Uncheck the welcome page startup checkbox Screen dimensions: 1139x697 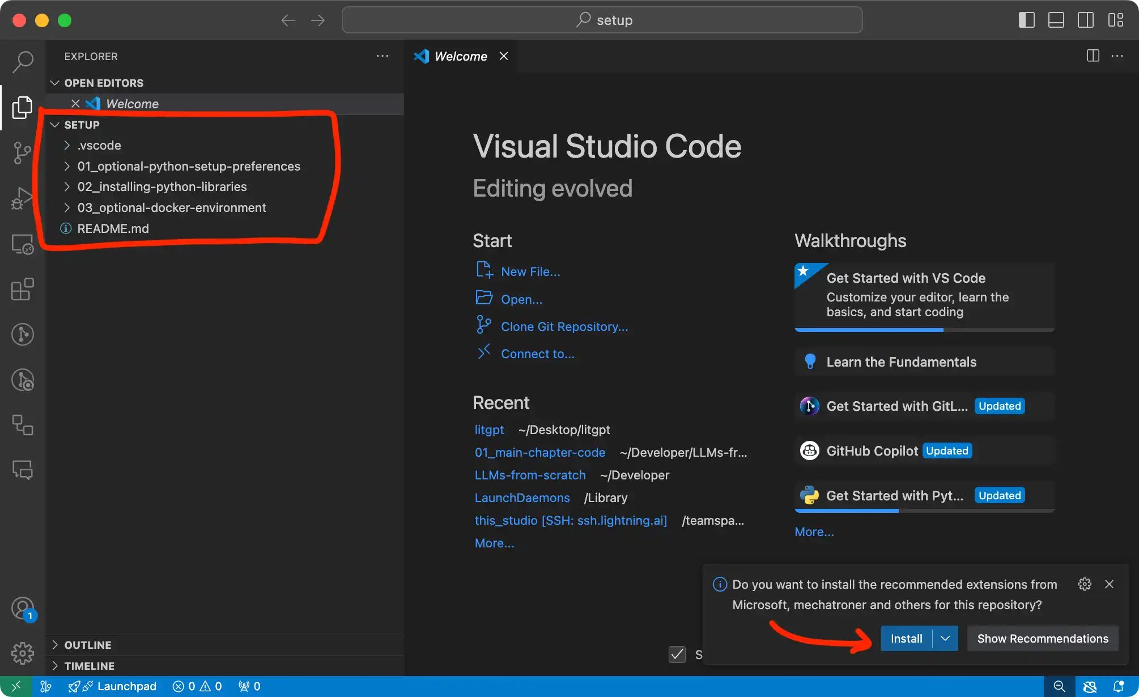coord(677,654)
